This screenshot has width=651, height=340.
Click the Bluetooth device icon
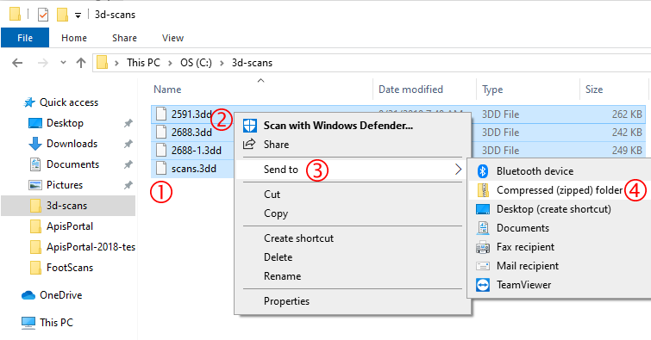[483, 170]
